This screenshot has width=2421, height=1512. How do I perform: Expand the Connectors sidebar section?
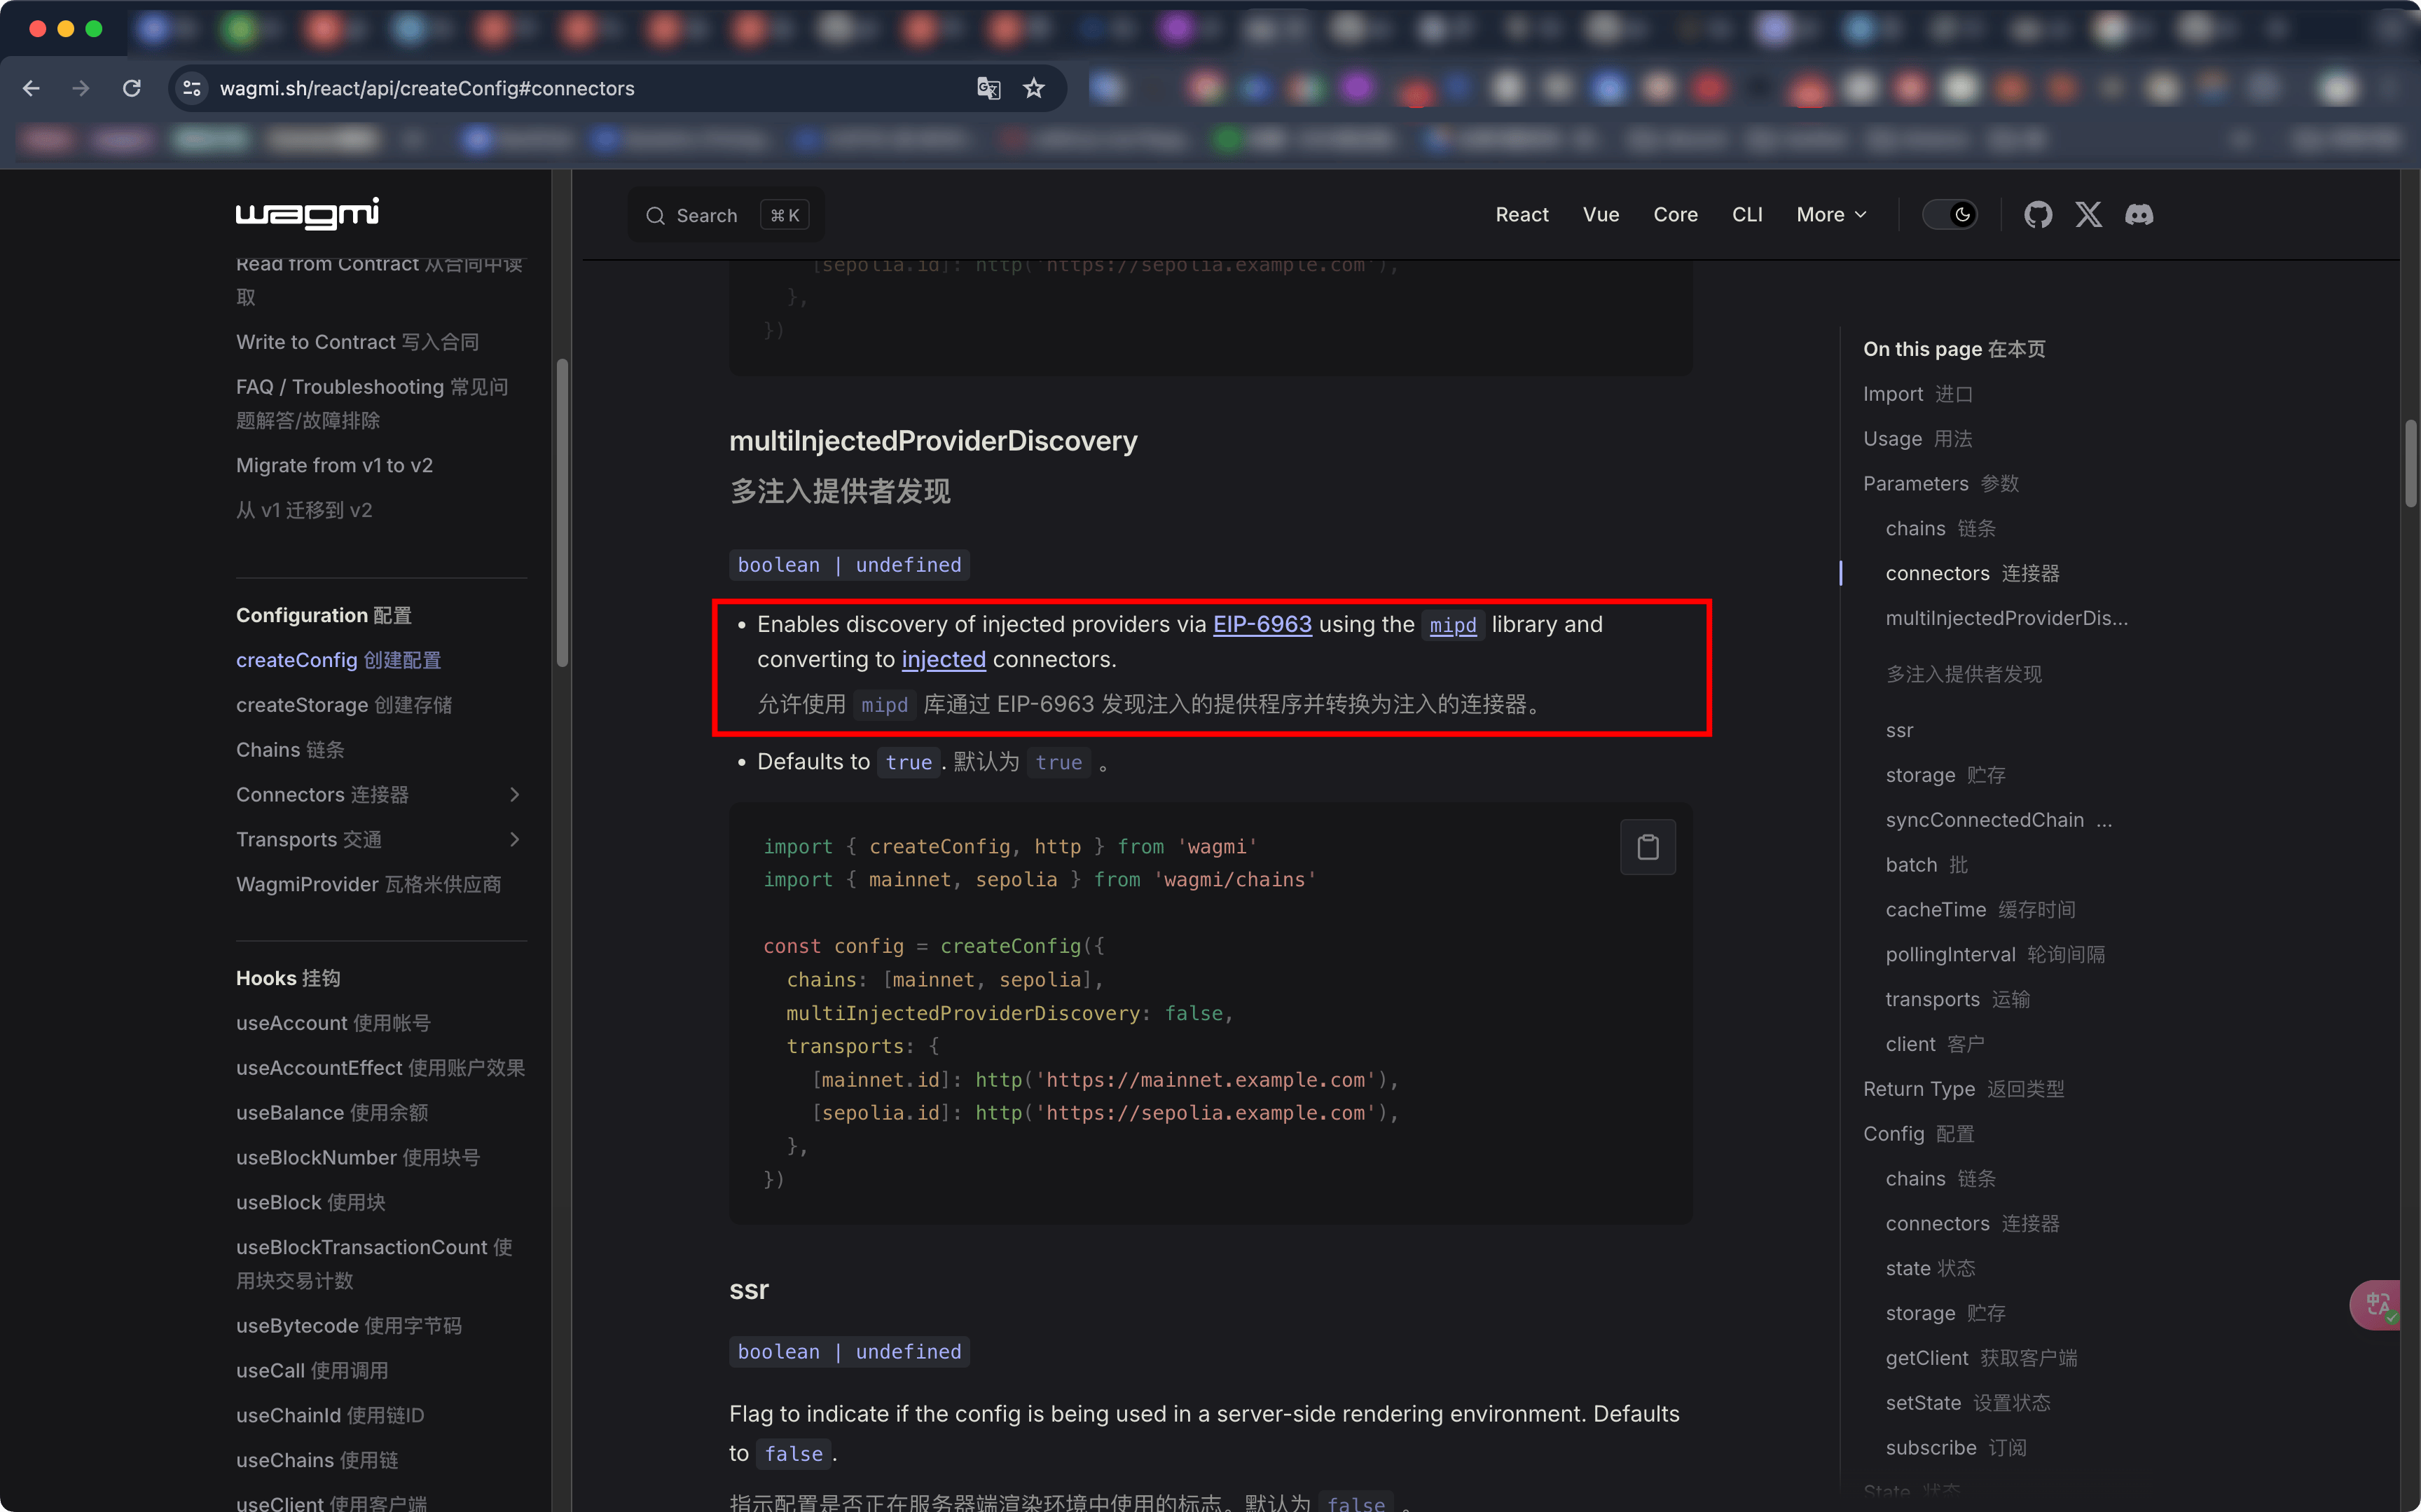click(x=515, y=794)
